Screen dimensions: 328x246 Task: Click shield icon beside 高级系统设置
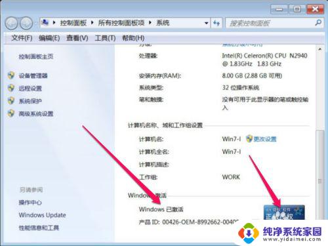(x=11, y=113)
